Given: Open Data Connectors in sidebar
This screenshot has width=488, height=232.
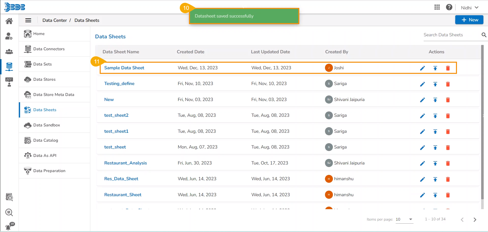Looking at the screenshot, I should pos(49,49).
